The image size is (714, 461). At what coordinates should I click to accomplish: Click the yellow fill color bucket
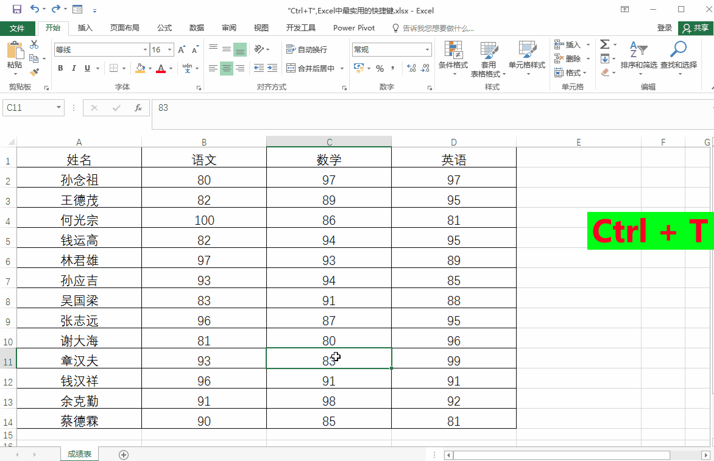click(x=140, y=68)
